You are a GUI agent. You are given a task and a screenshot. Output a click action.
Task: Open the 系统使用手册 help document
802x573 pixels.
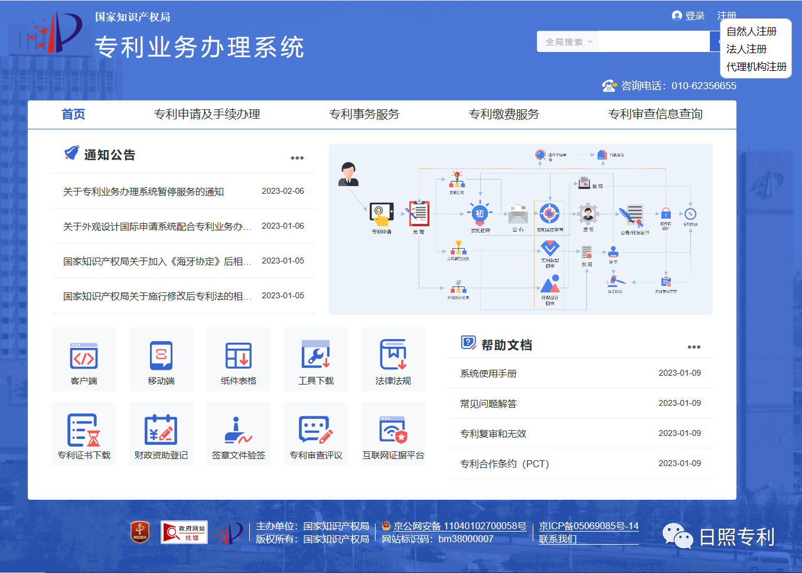(x=488, y=373)
